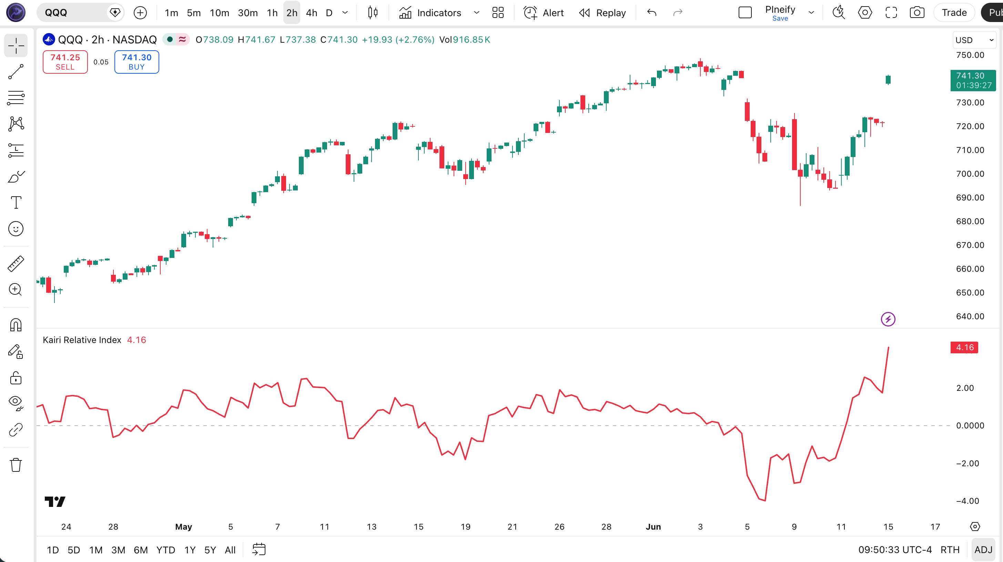The image size is (1003, 562).
Task: Open the go to date calendar icon
Action: click(x=259, y=550)
